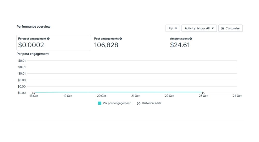Click info icon beside Per post engagement label

tap(48, 39)
